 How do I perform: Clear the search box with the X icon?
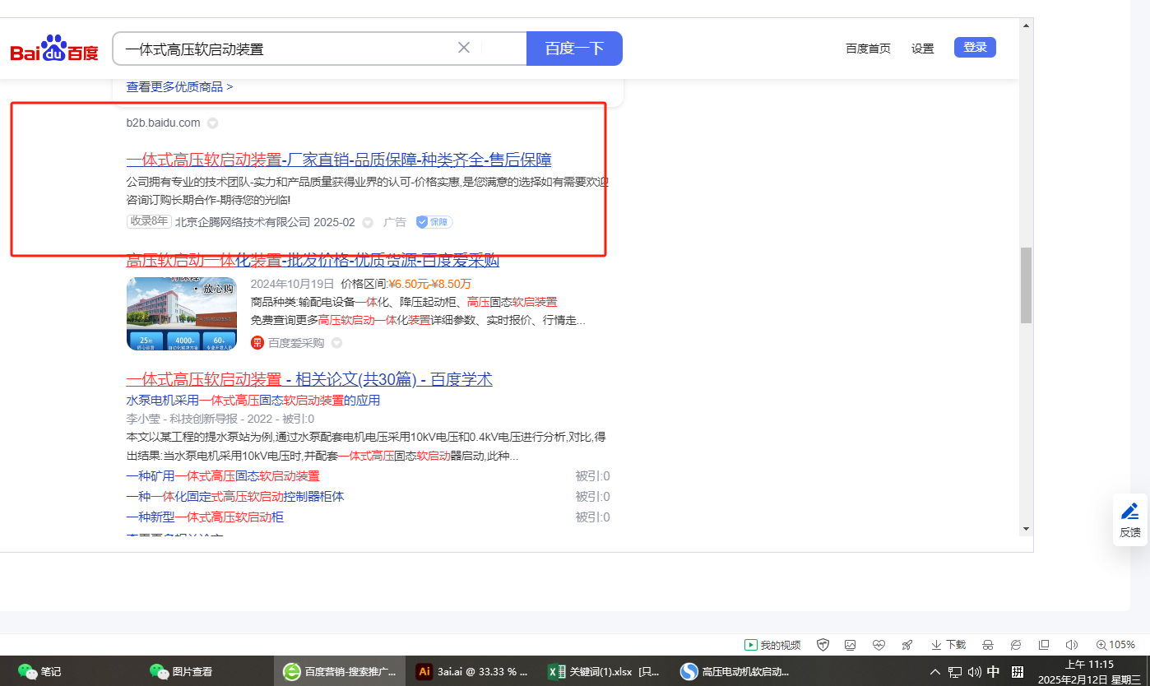(x=464, y=48)
